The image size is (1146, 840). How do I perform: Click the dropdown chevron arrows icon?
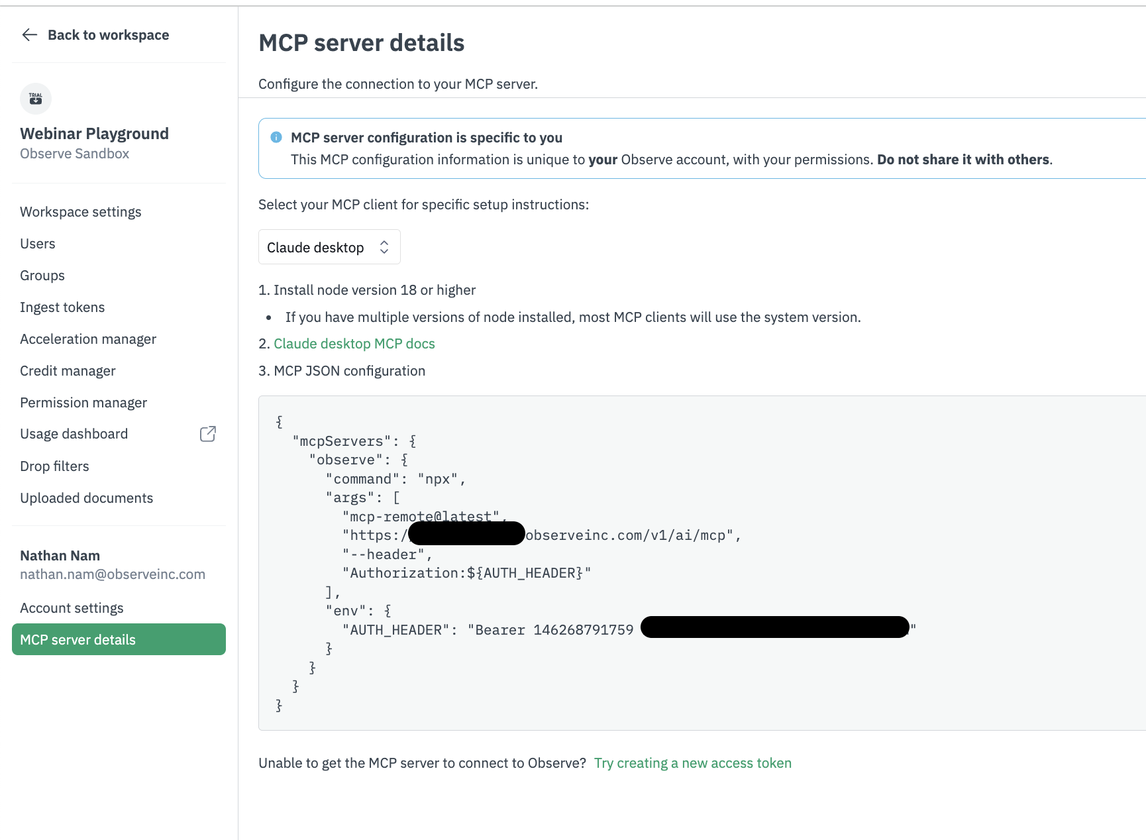[384, 247]
